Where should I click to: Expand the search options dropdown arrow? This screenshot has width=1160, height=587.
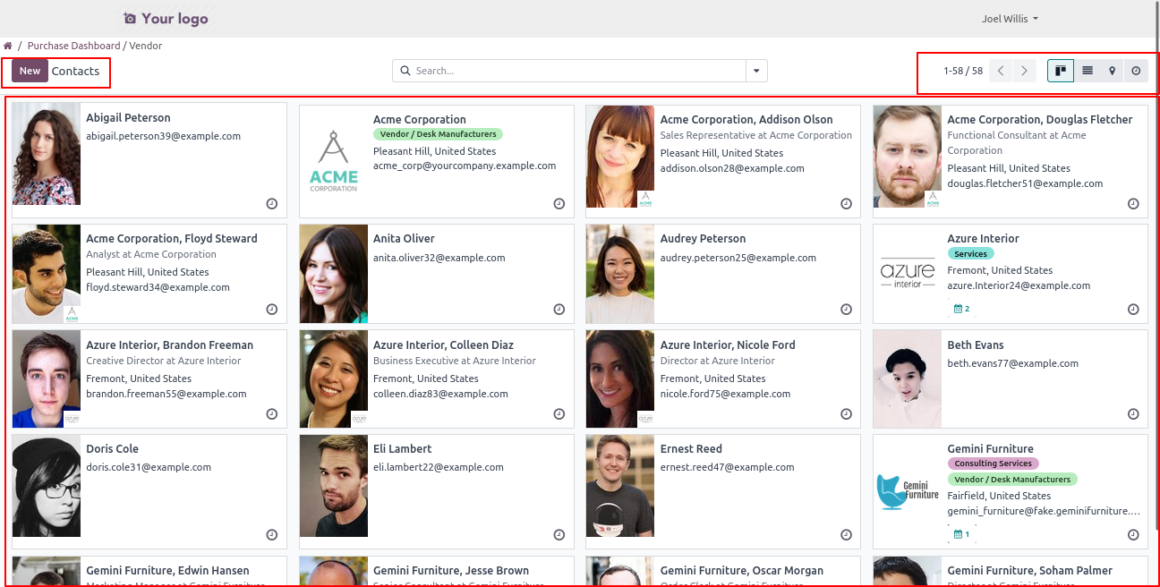(756, 71)
